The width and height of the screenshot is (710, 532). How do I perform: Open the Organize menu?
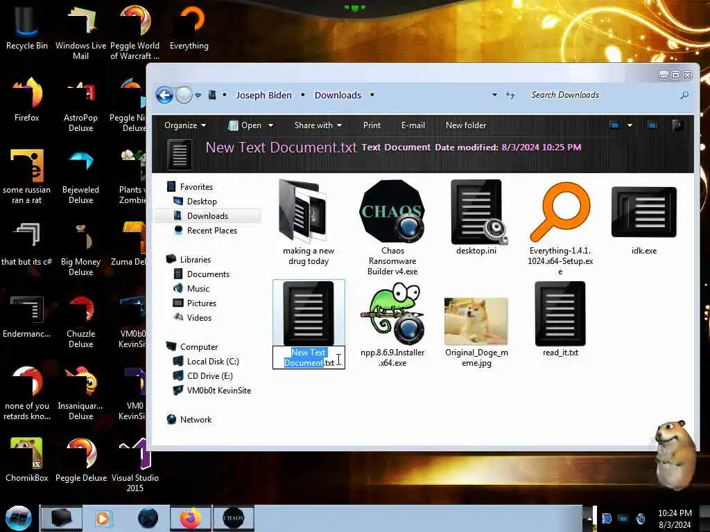click(185, 125)
